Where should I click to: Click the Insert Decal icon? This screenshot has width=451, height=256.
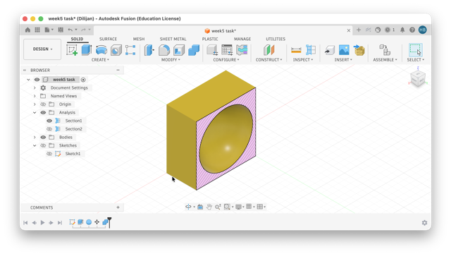point(359,50)
